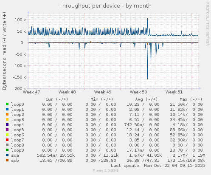The height and width of the screenshot is (175, 211).
Task: Click the zero y-axis label
Action: point(22,43)
